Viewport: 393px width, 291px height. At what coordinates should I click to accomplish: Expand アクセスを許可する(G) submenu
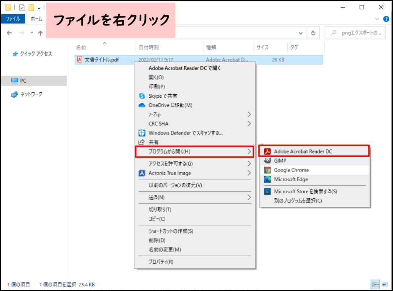click(x=249, y=164)
